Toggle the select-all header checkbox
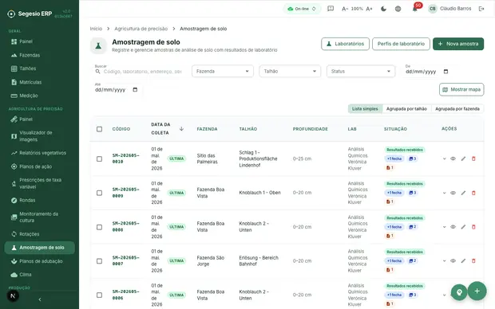 coord(99,129)
